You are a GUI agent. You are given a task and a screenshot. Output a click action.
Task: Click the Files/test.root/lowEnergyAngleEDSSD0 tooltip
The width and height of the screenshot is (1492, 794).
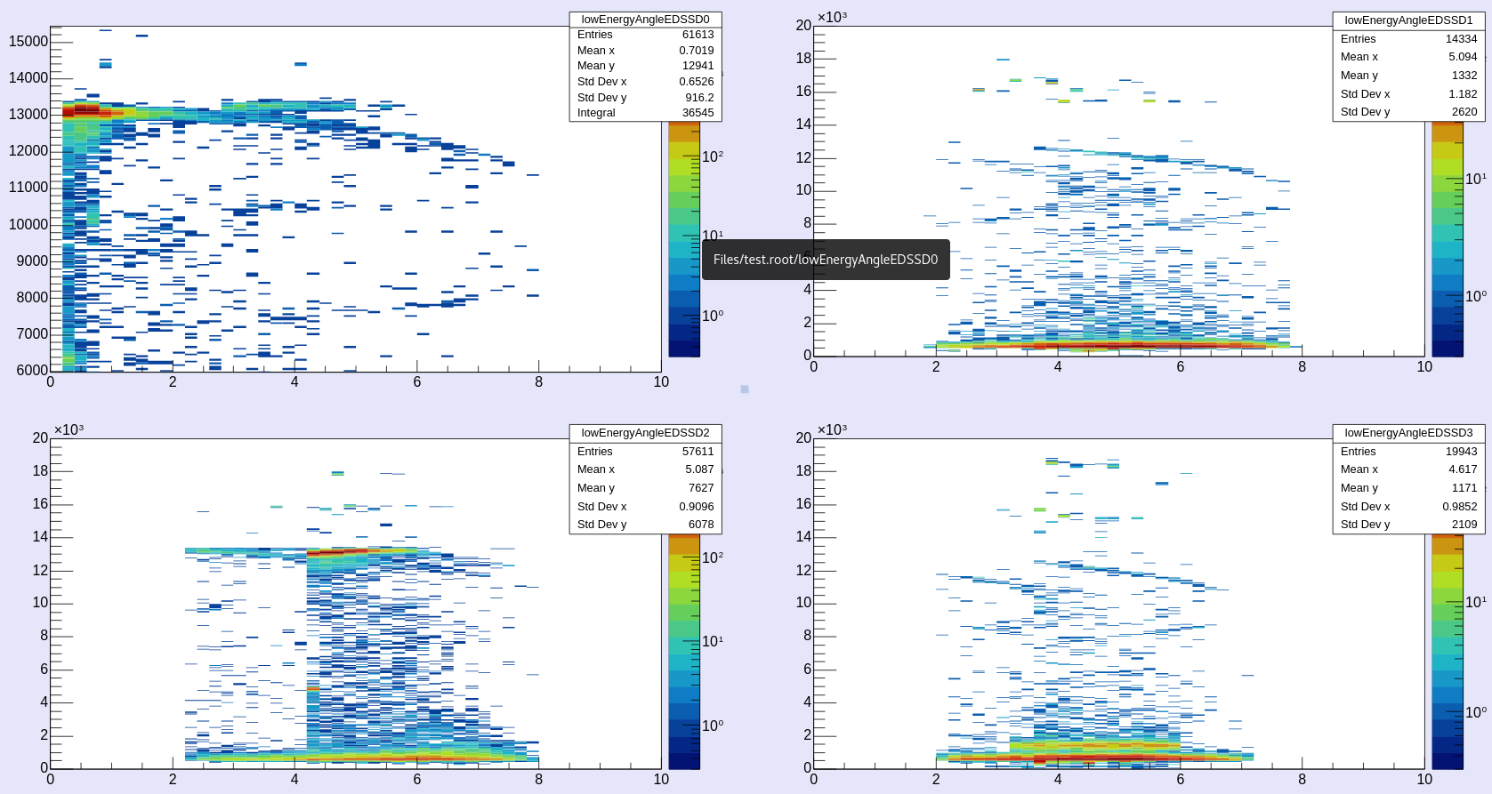pyautogui.click(x=826, y=260)
